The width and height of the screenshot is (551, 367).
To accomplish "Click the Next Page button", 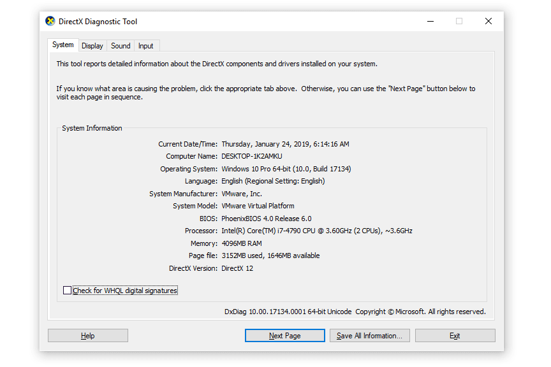I will coord(284,336).
